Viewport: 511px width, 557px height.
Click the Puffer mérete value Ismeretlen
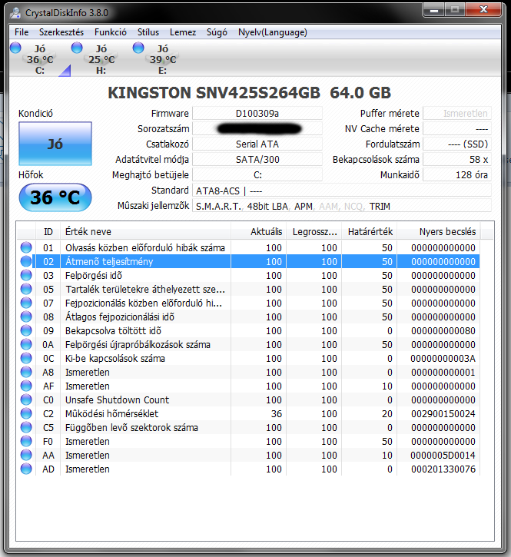click(457, 113)
